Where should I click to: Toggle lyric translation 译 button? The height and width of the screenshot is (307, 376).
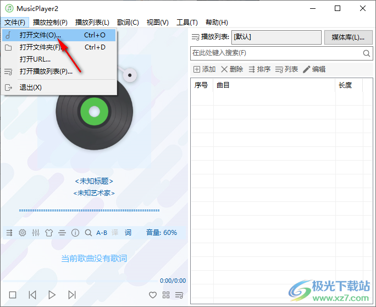(x=115, y=233)
